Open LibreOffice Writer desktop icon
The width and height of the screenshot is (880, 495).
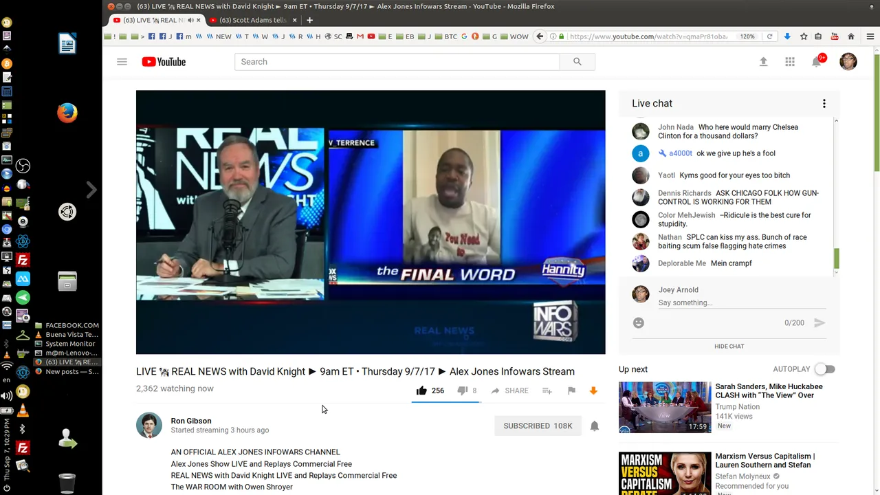click(x=67, y=45)
